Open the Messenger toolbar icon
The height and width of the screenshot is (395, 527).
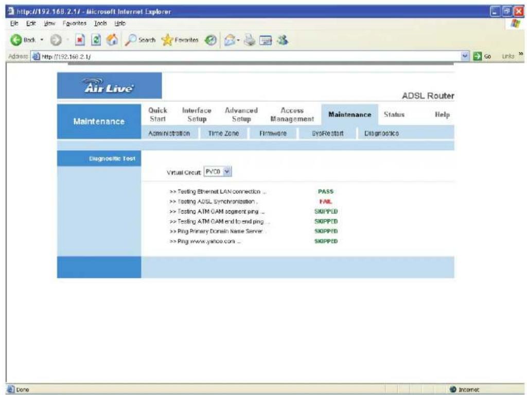click(283, 40)
